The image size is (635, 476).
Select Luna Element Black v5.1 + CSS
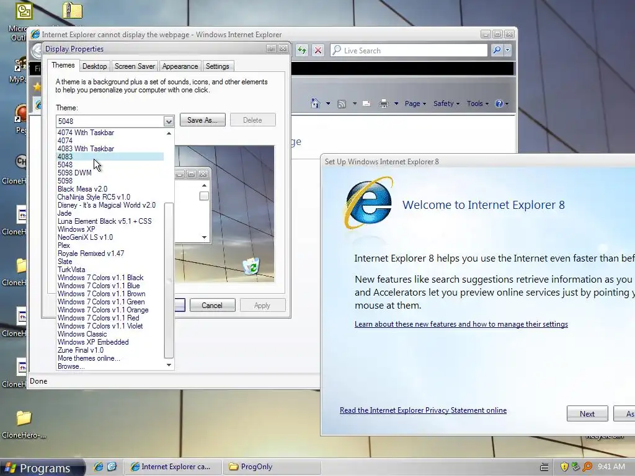[110, 221]
